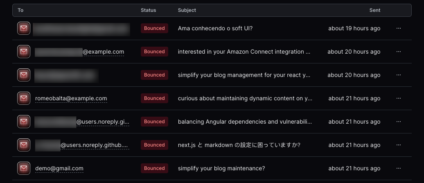This screenshot has width=424, height=183.
Task: Open three-dot menu for romeobalta@example.com row
Action: (x=398, y=98)
